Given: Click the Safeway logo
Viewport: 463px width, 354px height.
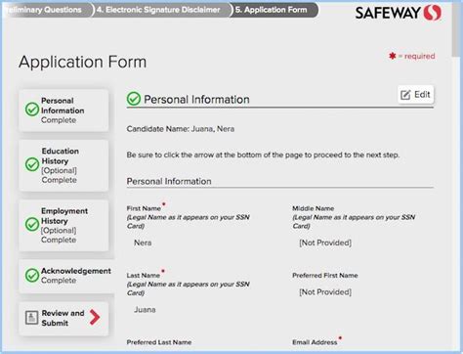Looking at the screenshot, I should (x=399, y=13).
